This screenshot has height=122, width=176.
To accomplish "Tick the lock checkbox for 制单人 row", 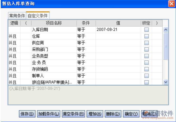I will click(146, 76).
